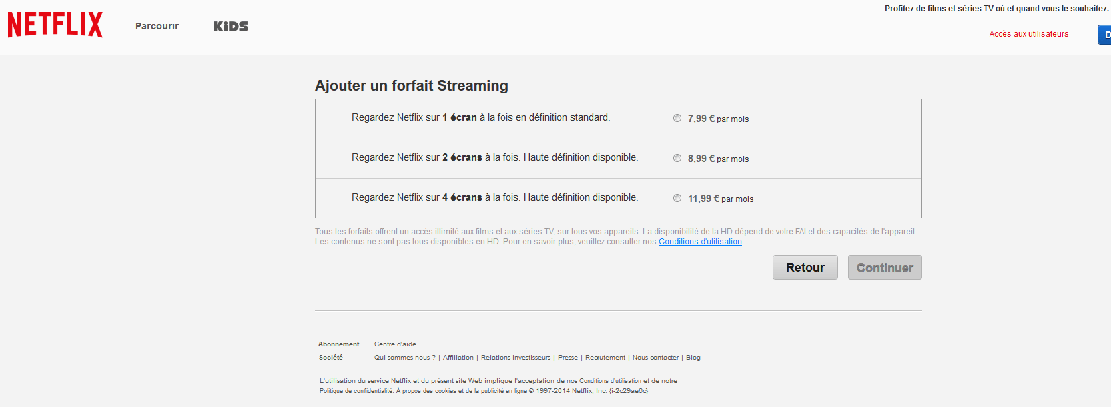Click the cut-off blue button at top right
1111x407 pixels.
pyautogui.click(x=1104, y=35)
